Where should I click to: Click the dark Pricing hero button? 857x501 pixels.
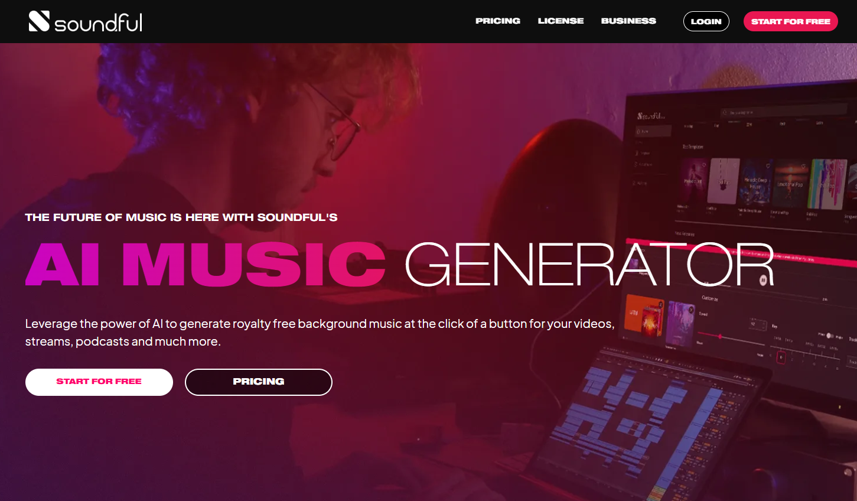pos(259,382)
